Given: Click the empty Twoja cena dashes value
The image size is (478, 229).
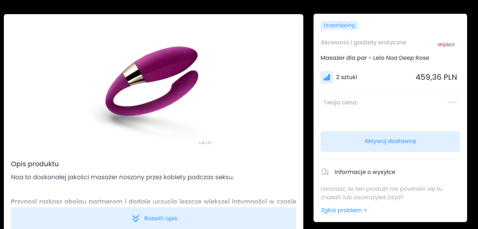Looking at the screenshot, I should pos(452,103).
